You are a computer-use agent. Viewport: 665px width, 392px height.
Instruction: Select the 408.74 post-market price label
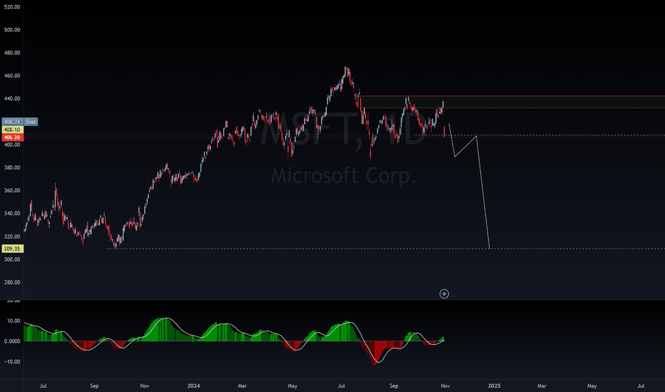[x=12, y=122]
